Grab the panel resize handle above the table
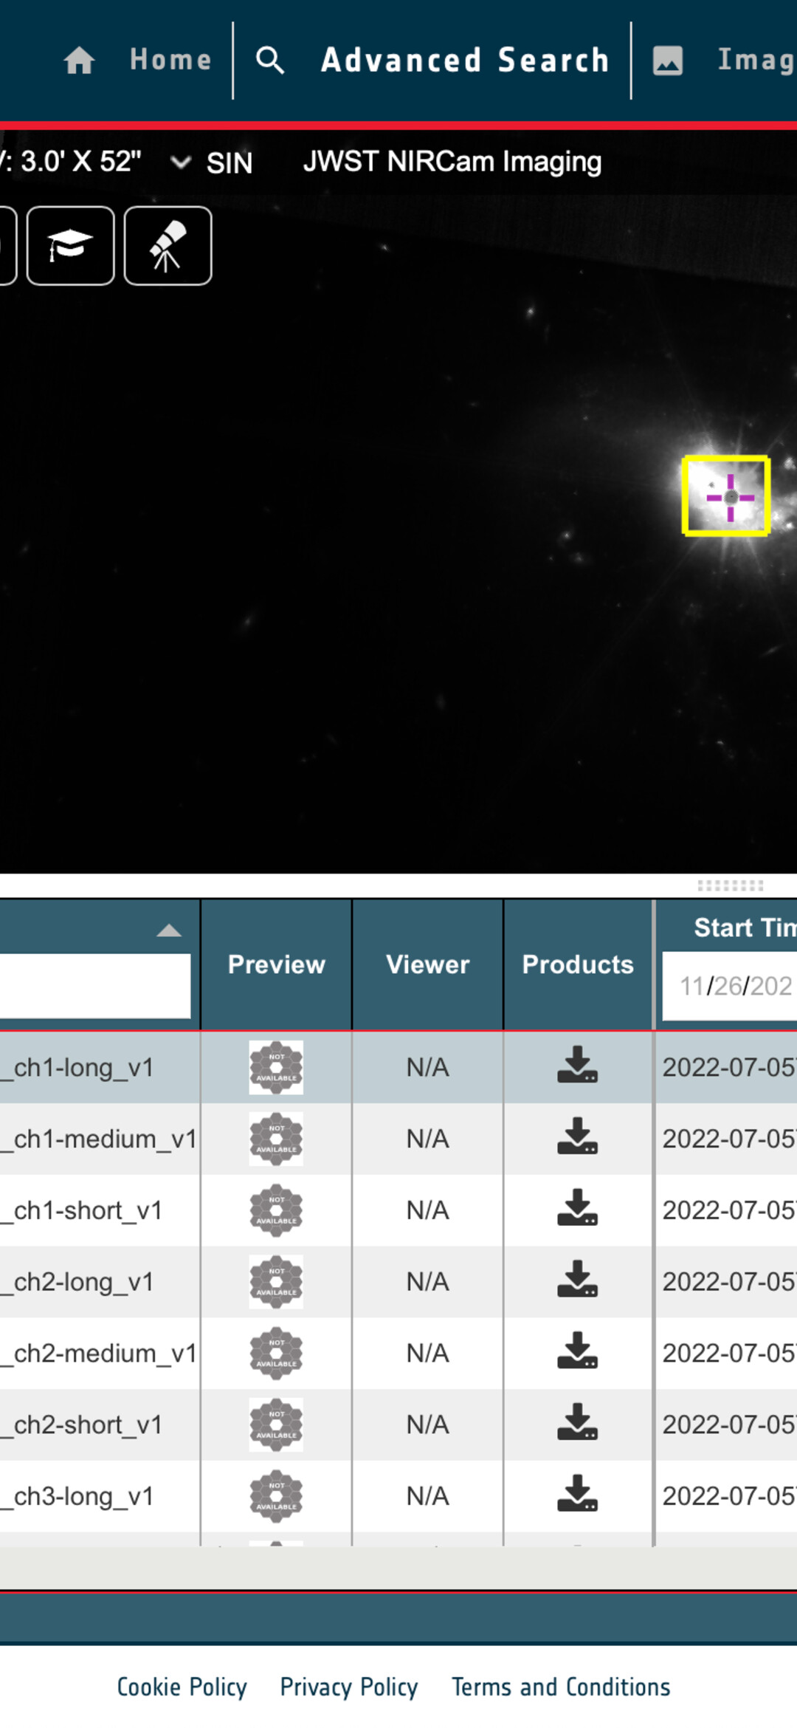Image resolution: width=797 pixels, height=1728 pixels. coord(730,885)
